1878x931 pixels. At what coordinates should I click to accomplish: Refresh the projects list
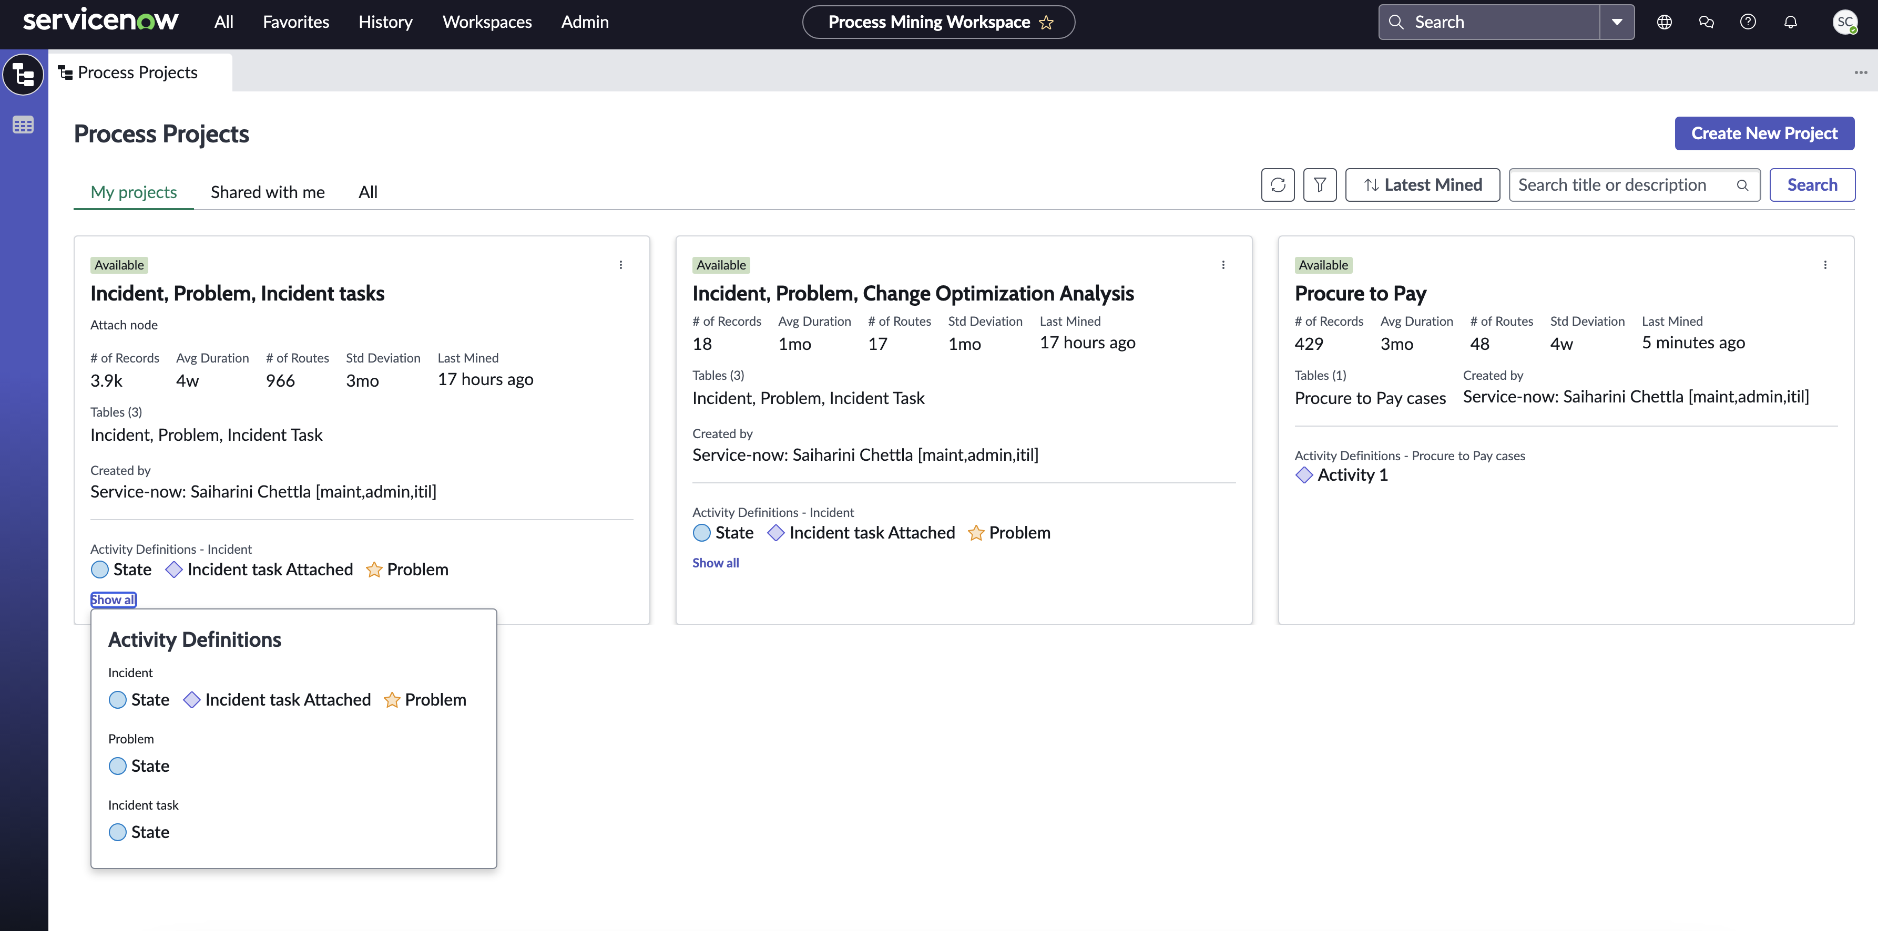tap(1277, 185)
